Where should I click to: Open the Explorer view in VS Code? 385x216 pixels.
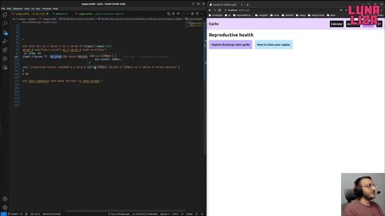5,14
